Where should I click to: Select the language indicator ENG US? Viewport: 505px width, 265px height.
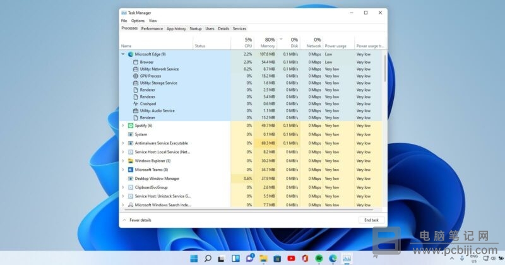[474, 259]
